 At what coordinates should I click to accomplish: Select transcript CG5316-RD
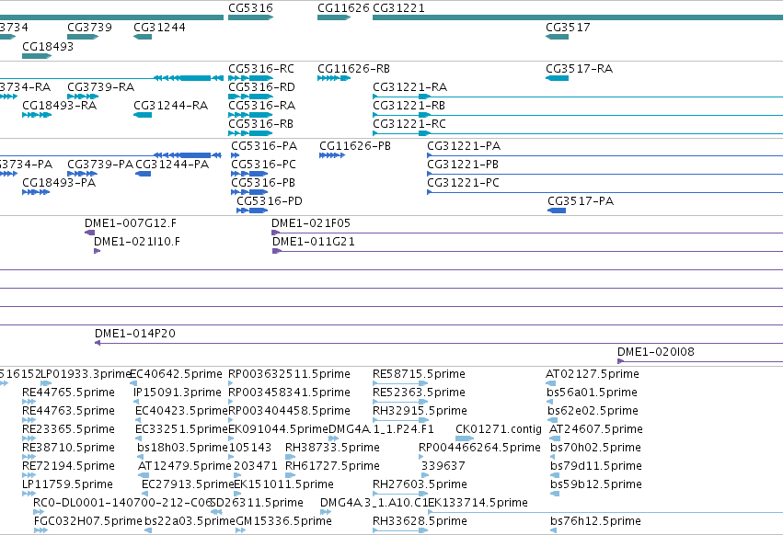tap(261, 86)
